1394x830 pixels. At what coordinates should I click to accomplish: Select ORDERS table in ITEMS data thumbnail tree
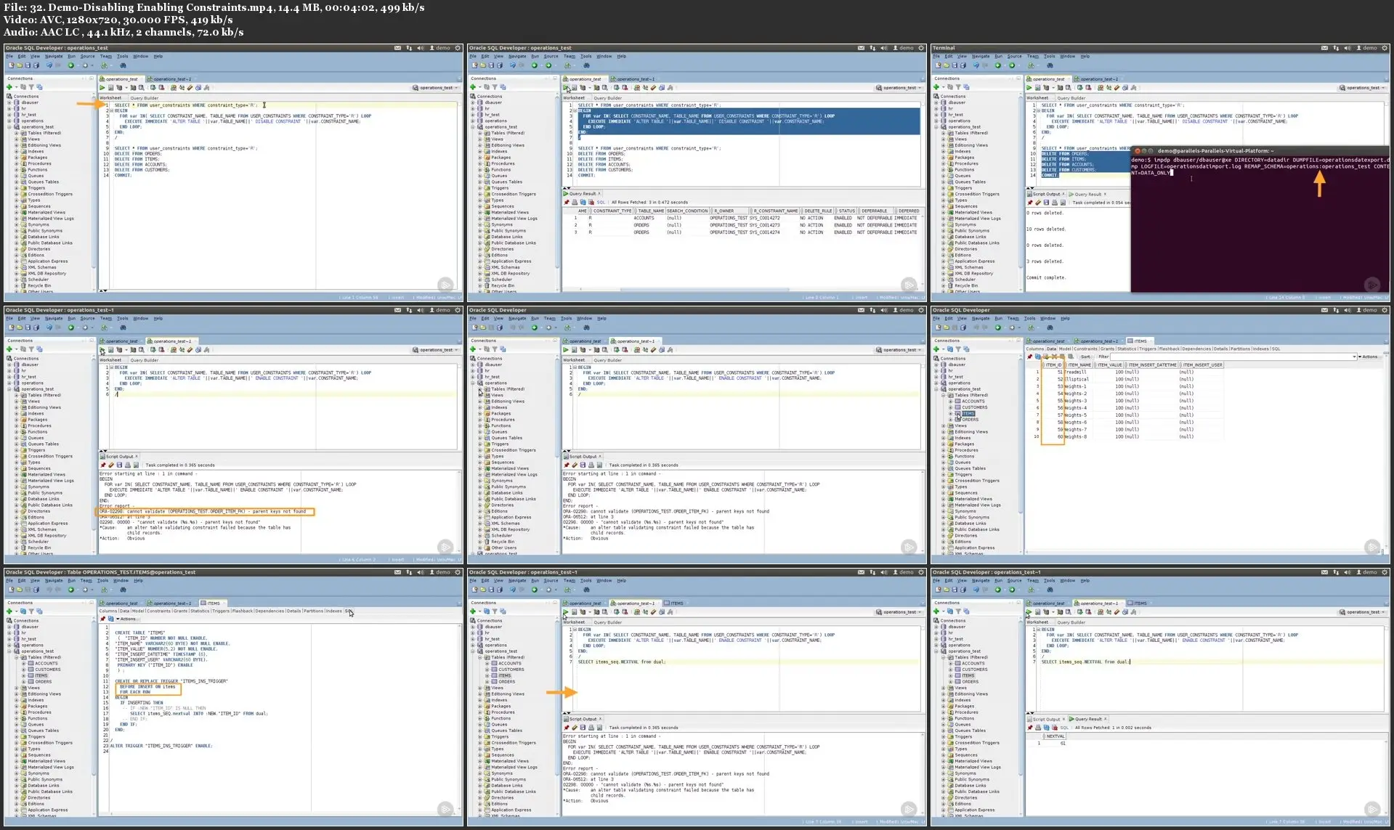tap(970, 420)
